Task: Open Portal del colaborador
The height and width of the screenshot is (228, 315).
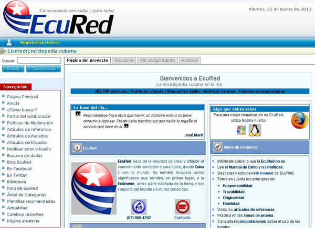Action: (29, 116)
